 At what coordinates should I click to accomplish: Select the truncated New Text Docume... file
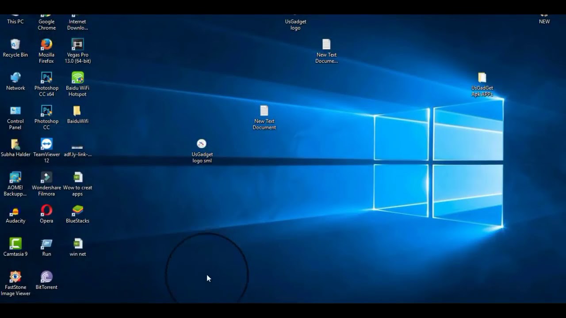pyautogui.click(x=326, y=51)
